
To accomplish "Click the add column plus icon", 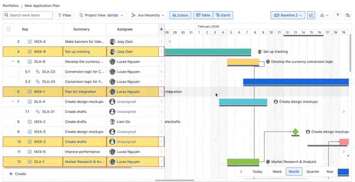I will 161,29.
